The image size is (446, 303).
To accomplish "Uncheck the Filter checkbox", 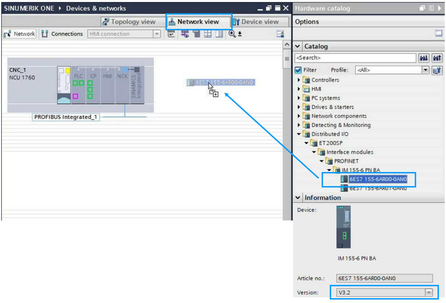I will pos(299,70).
